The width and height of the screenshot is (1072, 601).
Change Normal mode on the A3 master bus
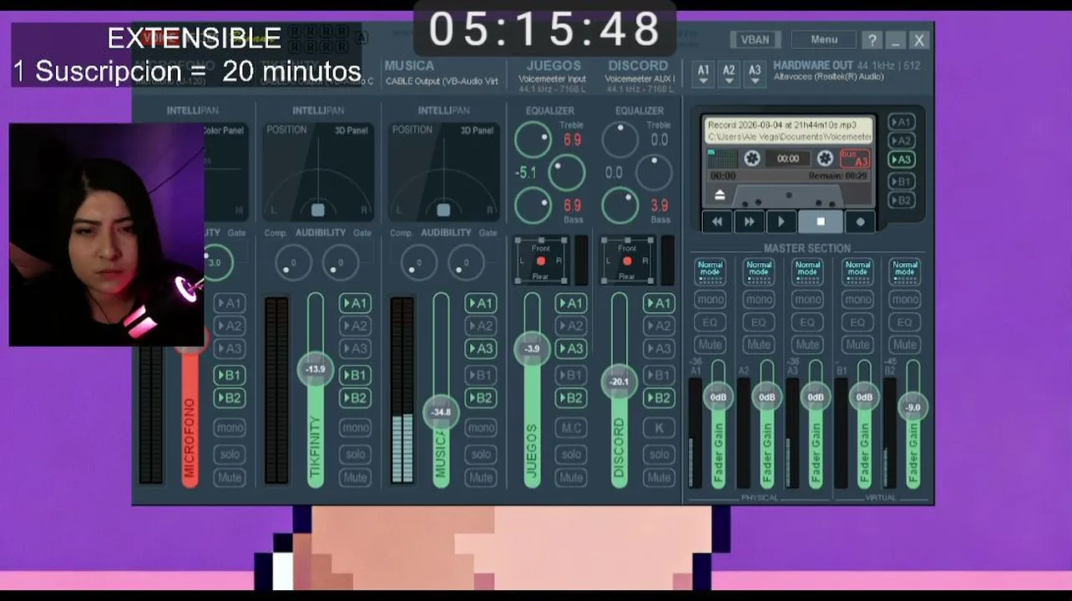[x=807, y=271]
